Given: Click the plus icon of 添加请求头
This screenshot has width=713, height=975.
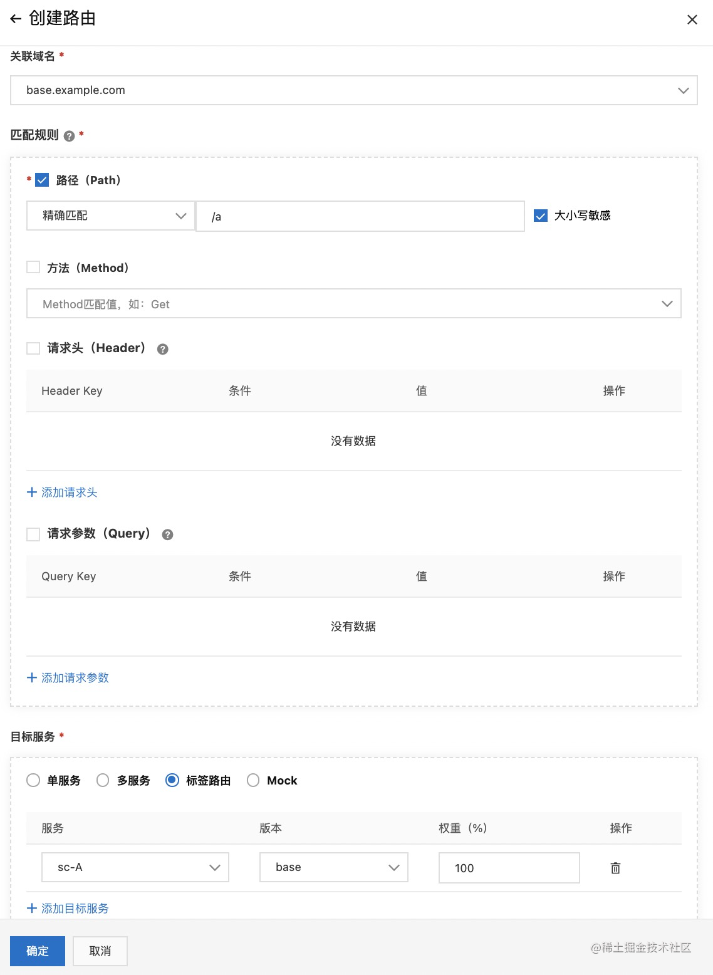Looking at the screenshot, I should pyautogui.click(x=32, y=493).
